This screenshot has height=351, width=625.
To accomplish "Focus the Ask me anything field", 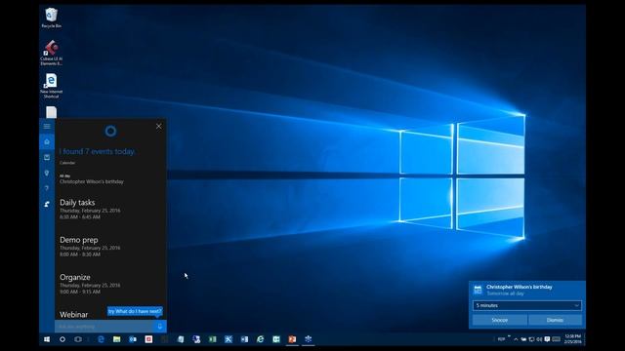I will coord(104,327).
